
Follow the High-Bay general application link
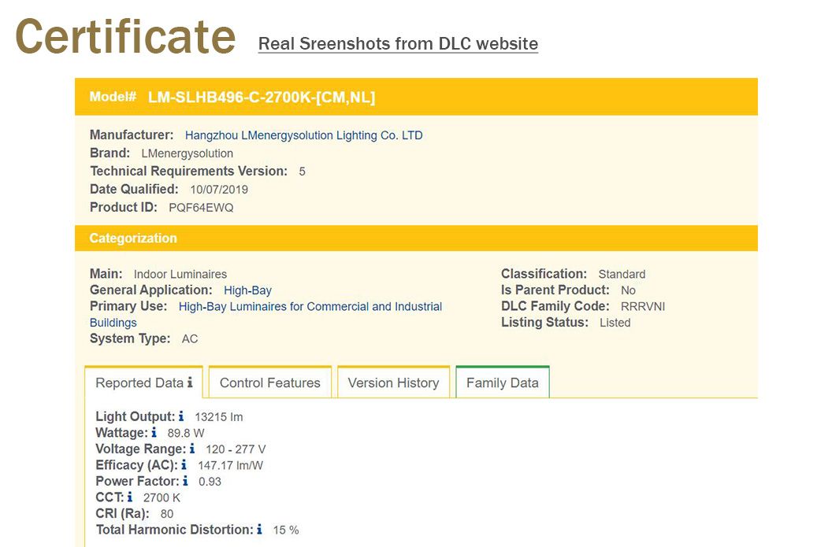click(247, 290)
